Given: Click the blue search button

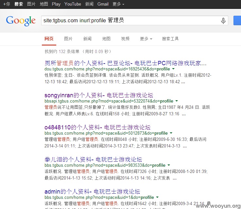Looking at the screenshot, I should point(237,21).
